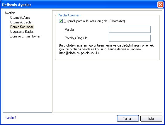Confirm settings with the Tamam button
The image size is (165, 125).
point(128,119)
